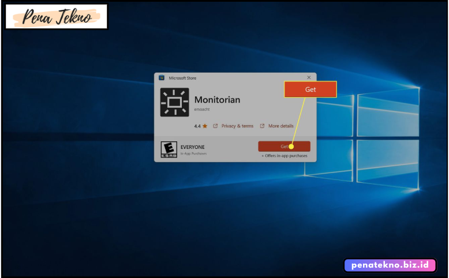Open the More details link
This screenshot has height=278, width=449.
point(280,126)
